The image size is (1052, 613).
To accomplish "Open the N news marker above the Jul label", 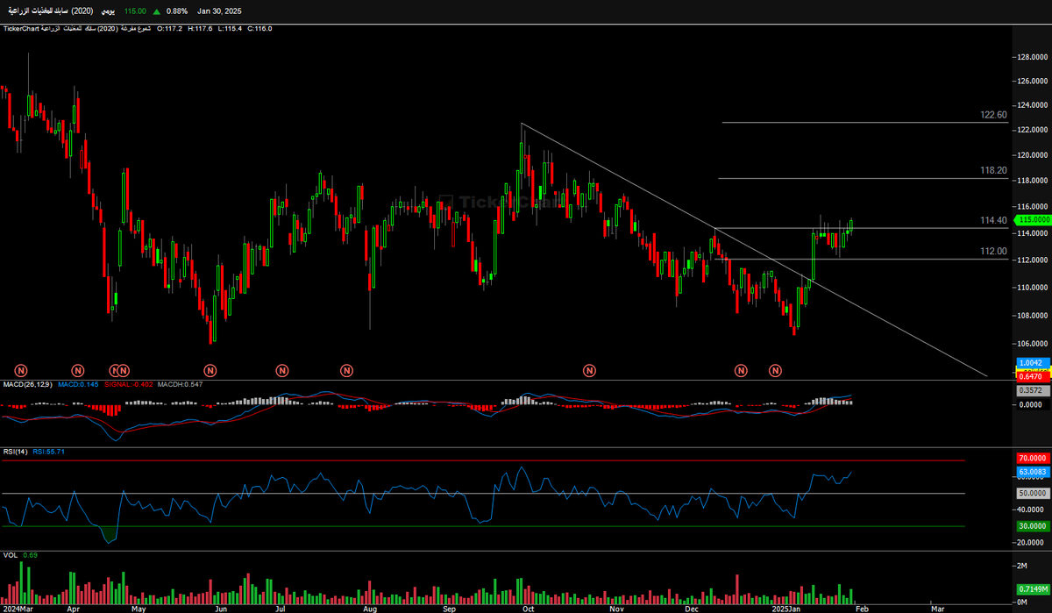I will point(282,371).
